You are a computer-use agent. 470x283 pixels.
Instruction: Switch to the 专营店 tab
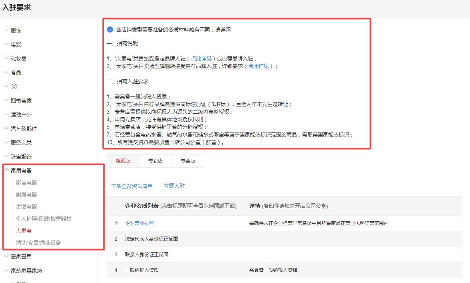click(188, 161)
